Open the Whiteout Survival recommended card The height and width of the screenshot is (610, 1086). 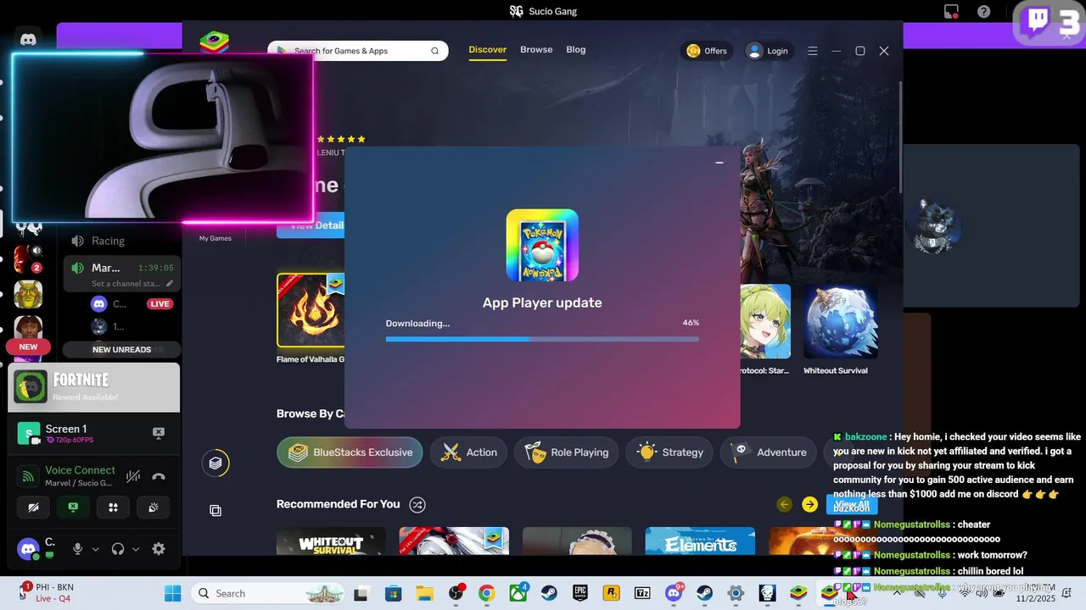tap(331, 541)
